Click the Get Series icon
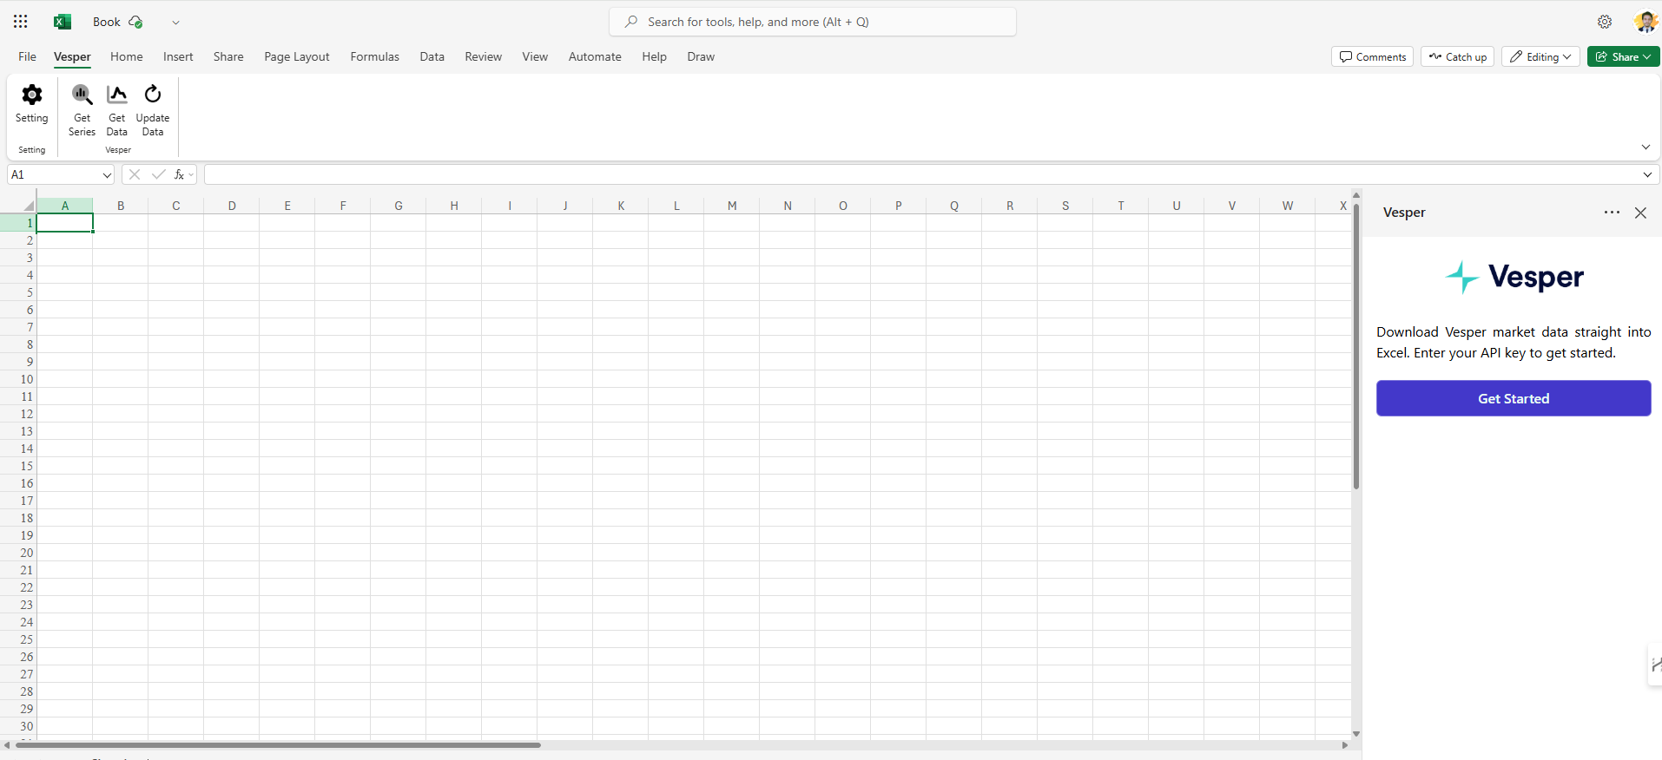This screenshot has width=1662, height=760. (82, 95)
